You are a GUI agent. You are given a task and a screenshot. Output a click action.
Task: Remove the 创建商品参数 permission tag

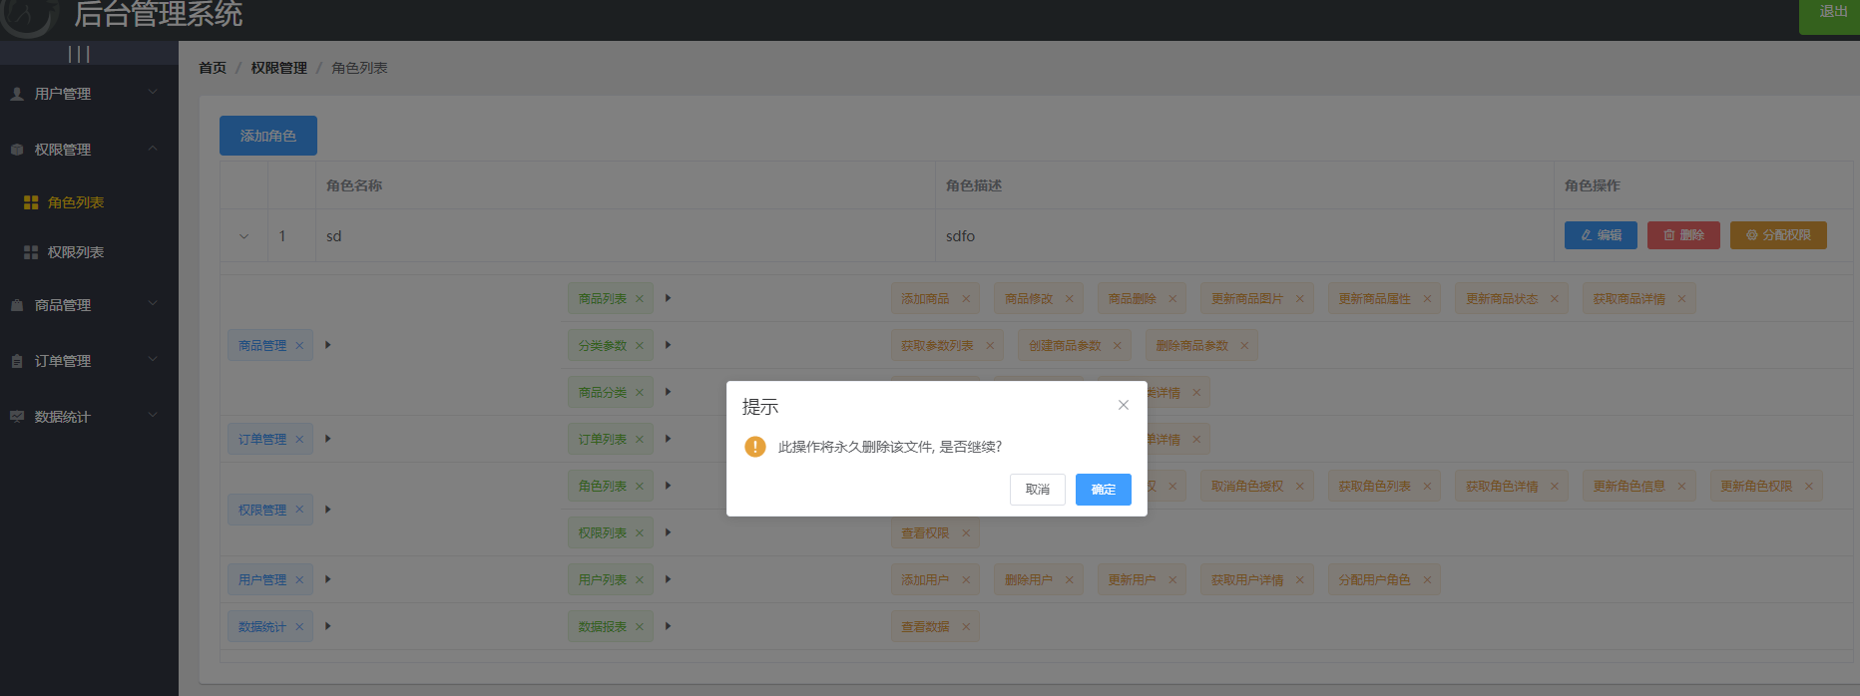tap(1118, 346)
